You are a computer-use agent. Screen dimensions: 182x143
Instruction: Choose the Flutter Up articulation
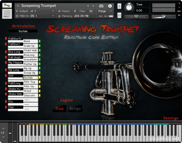coord(31,64)
